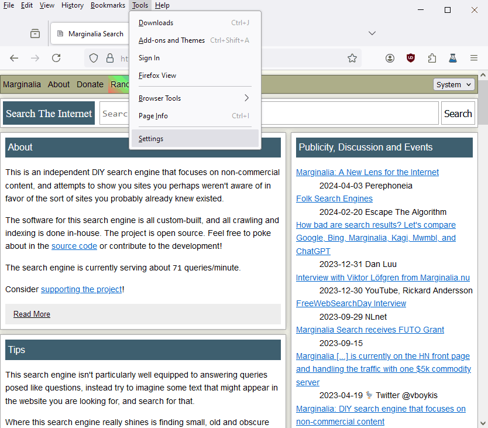
Task: Open the System theme dropdown
Action: point(453,84)
